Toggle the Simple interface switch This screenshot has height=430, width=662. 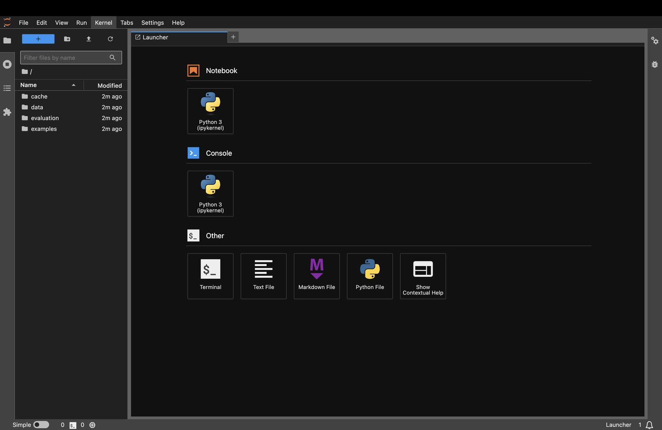click(41, 425)
